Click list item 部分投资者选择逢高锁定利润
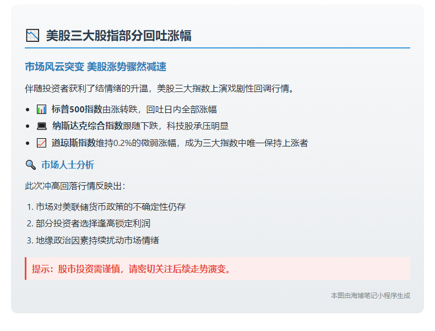Viewport: 435px width, 331px height. (x=93, y=224)
